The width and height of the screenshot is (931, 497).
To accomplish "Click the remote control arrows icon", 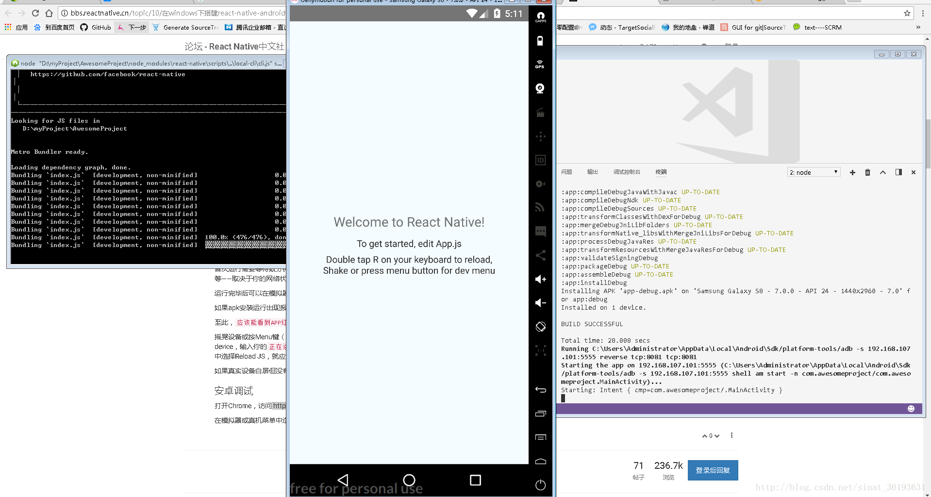I will pos(540,136).
